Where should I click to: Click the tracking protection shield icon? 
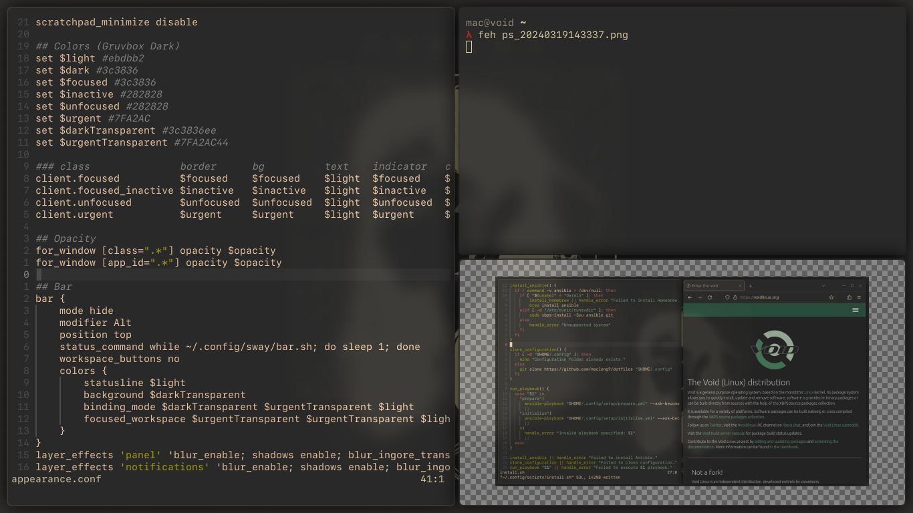728,297
